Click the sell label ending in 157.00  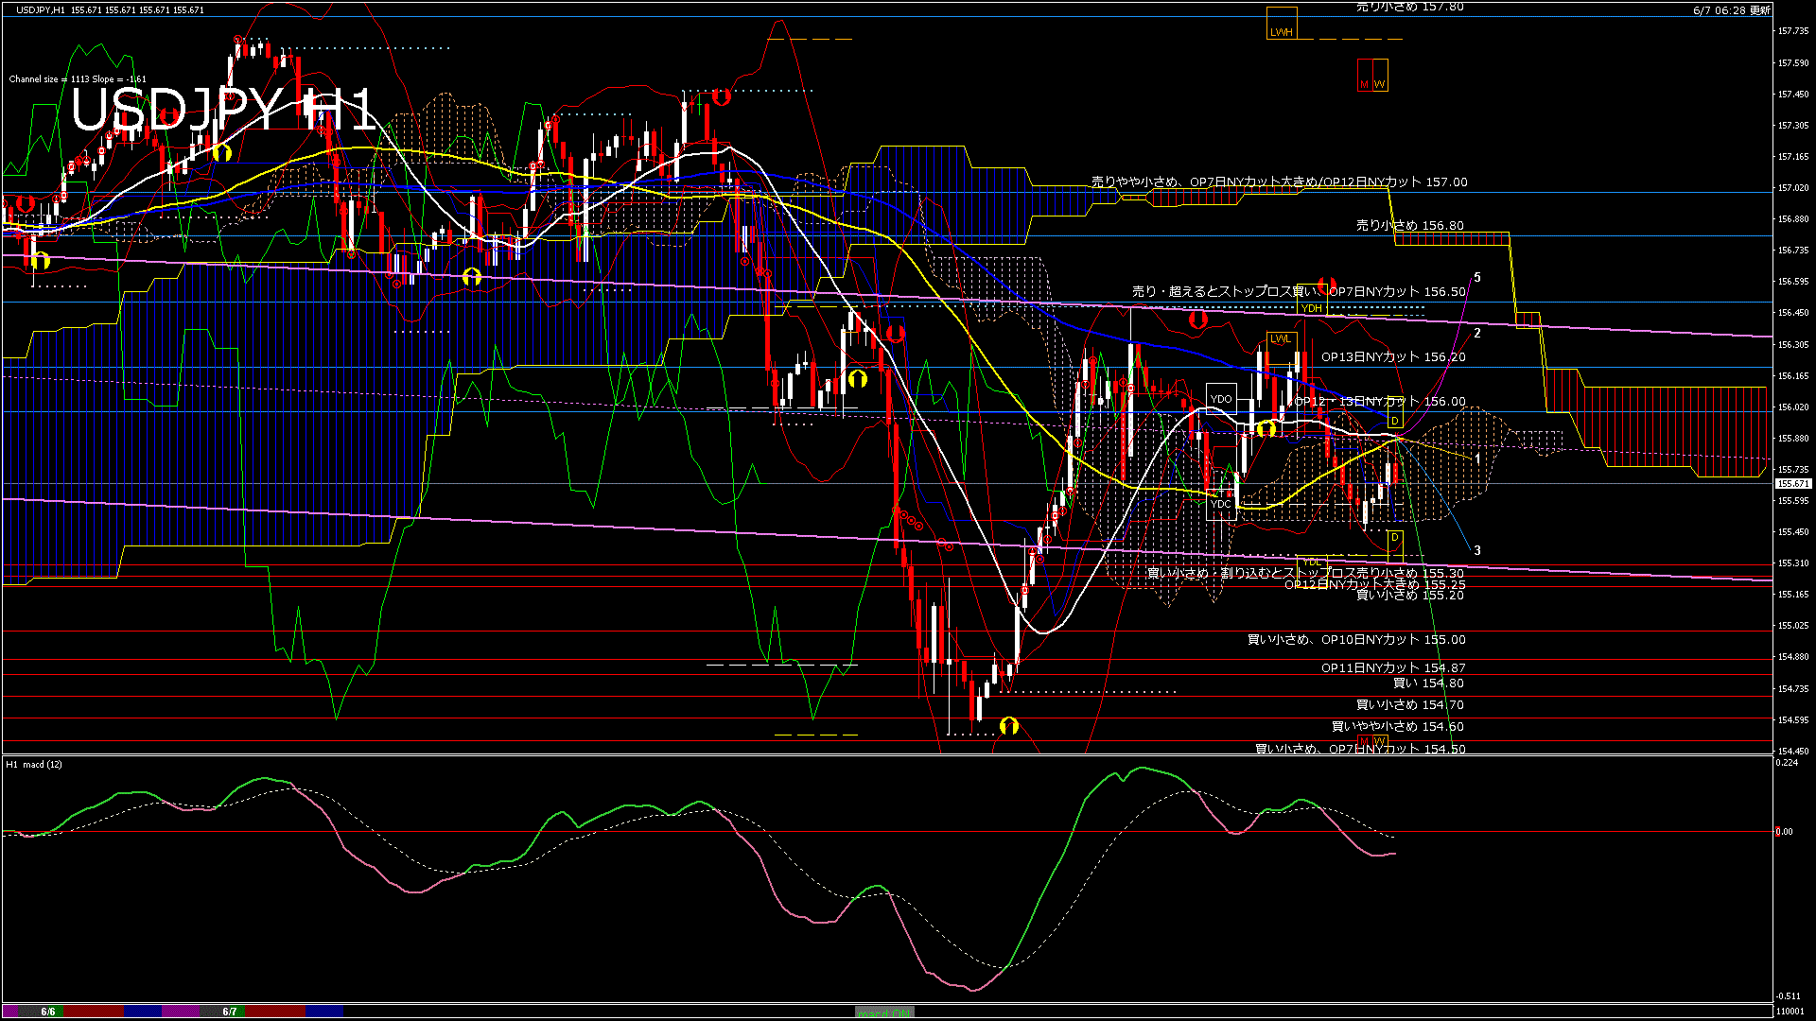coord(1280,182)
